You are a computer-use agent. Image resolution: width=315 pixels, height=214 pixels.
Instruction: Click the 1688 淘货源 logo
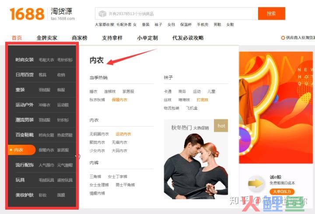click(x=42, y=14)
